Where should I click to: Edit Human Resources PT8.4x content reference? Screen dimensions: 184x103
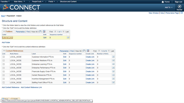click(x=65, y=75)
